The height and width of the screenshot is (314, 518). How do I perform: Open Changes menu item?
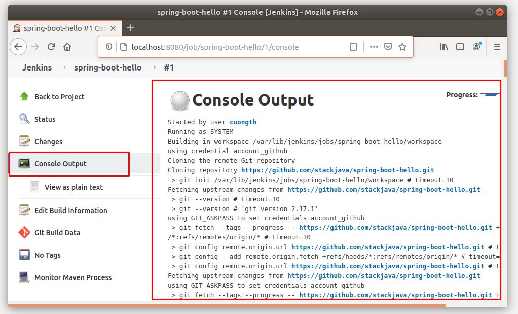pos(49,142)
